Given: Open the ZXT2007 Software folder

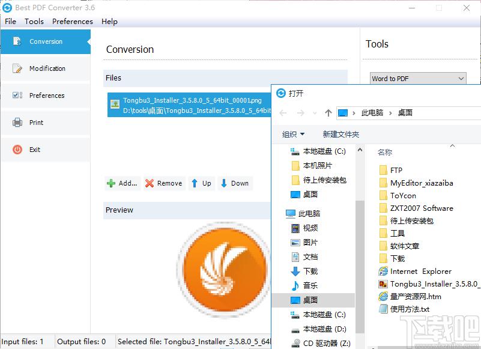Looking at the screenshot, I should [x=416, y=208].
